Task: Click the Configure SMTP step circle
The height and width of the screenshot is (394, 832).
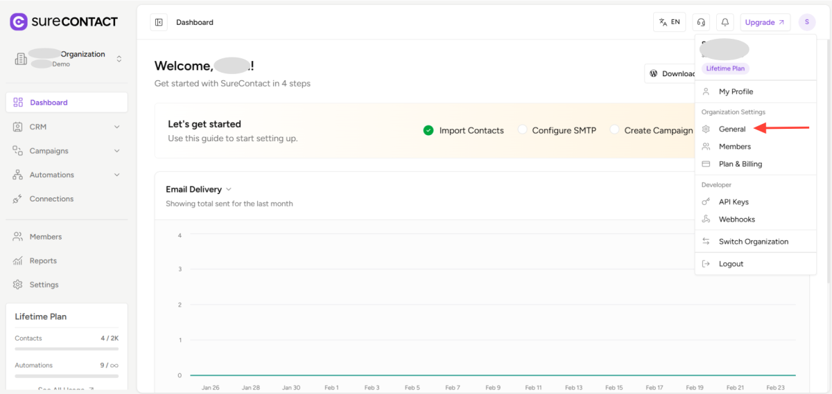Action: [522, 130]
